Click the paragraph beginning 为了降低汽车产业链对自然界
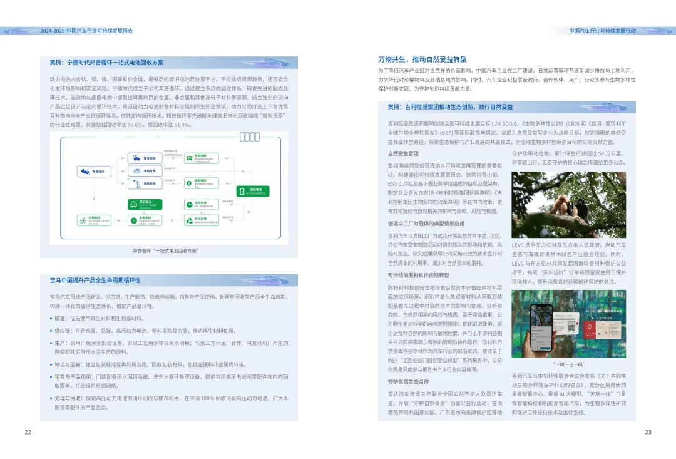This screenshot has width=676, height=459. (x=507, y=80)
